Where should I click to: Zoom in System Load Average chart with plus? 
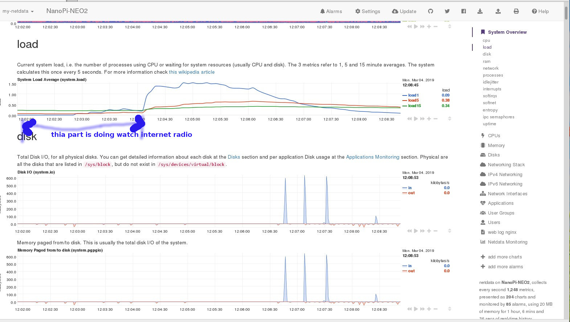tap(429, 119)
